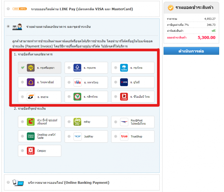The height and width of the screenshot is (192, 224).
Task: Click the Cenpay label text
Action: [42, 151]
